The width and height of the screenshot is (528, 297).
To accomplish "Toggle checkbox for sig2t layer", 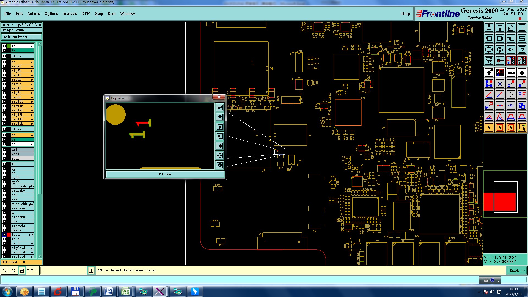I will [x=4, y=66].
